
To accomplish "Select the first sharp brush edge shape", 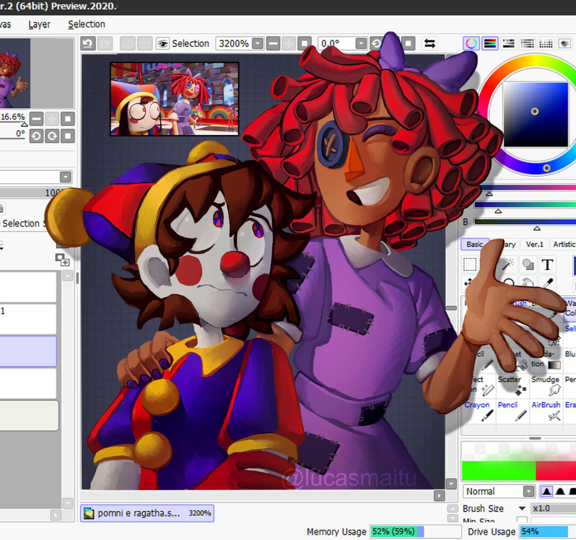I will click(546, 492).
